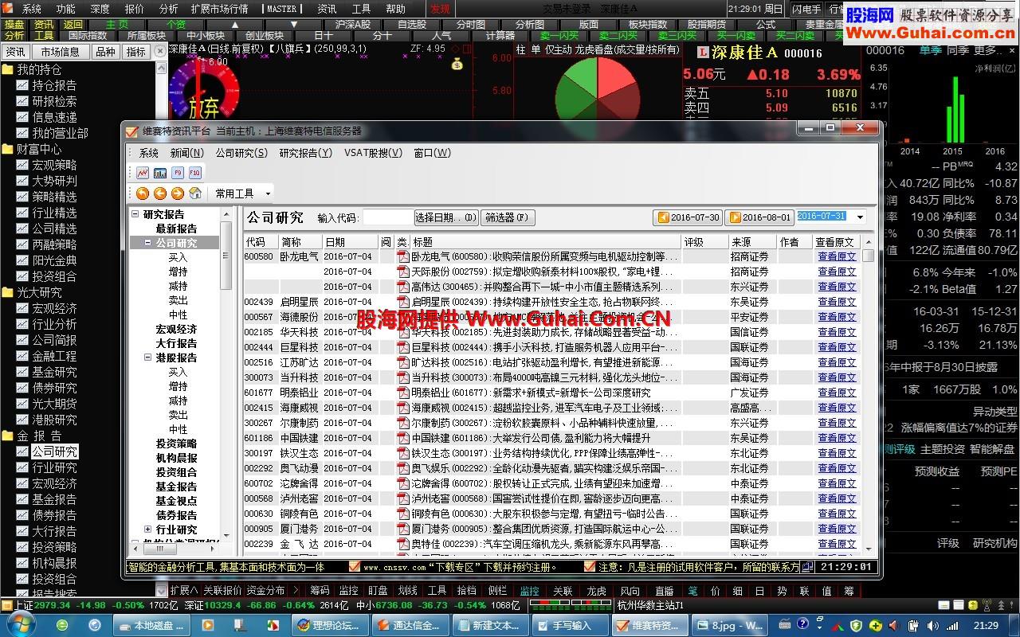Open the 2016-07-31 date dropdown arrow
Viewport: 1020px width, 637px height.
tap(859, 217)
